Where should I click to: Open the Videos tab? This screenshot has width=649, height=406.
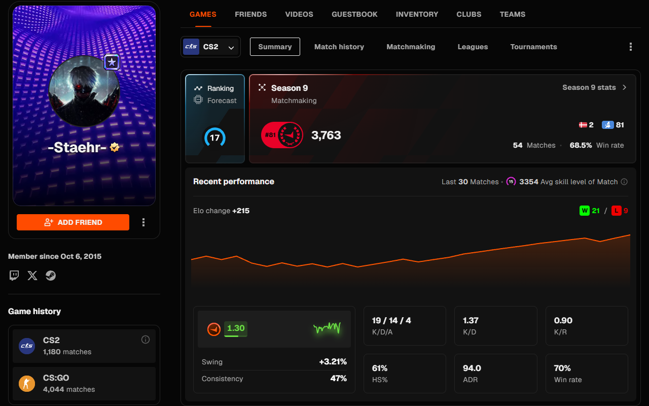pyautogui.click(x=299, y=14)
